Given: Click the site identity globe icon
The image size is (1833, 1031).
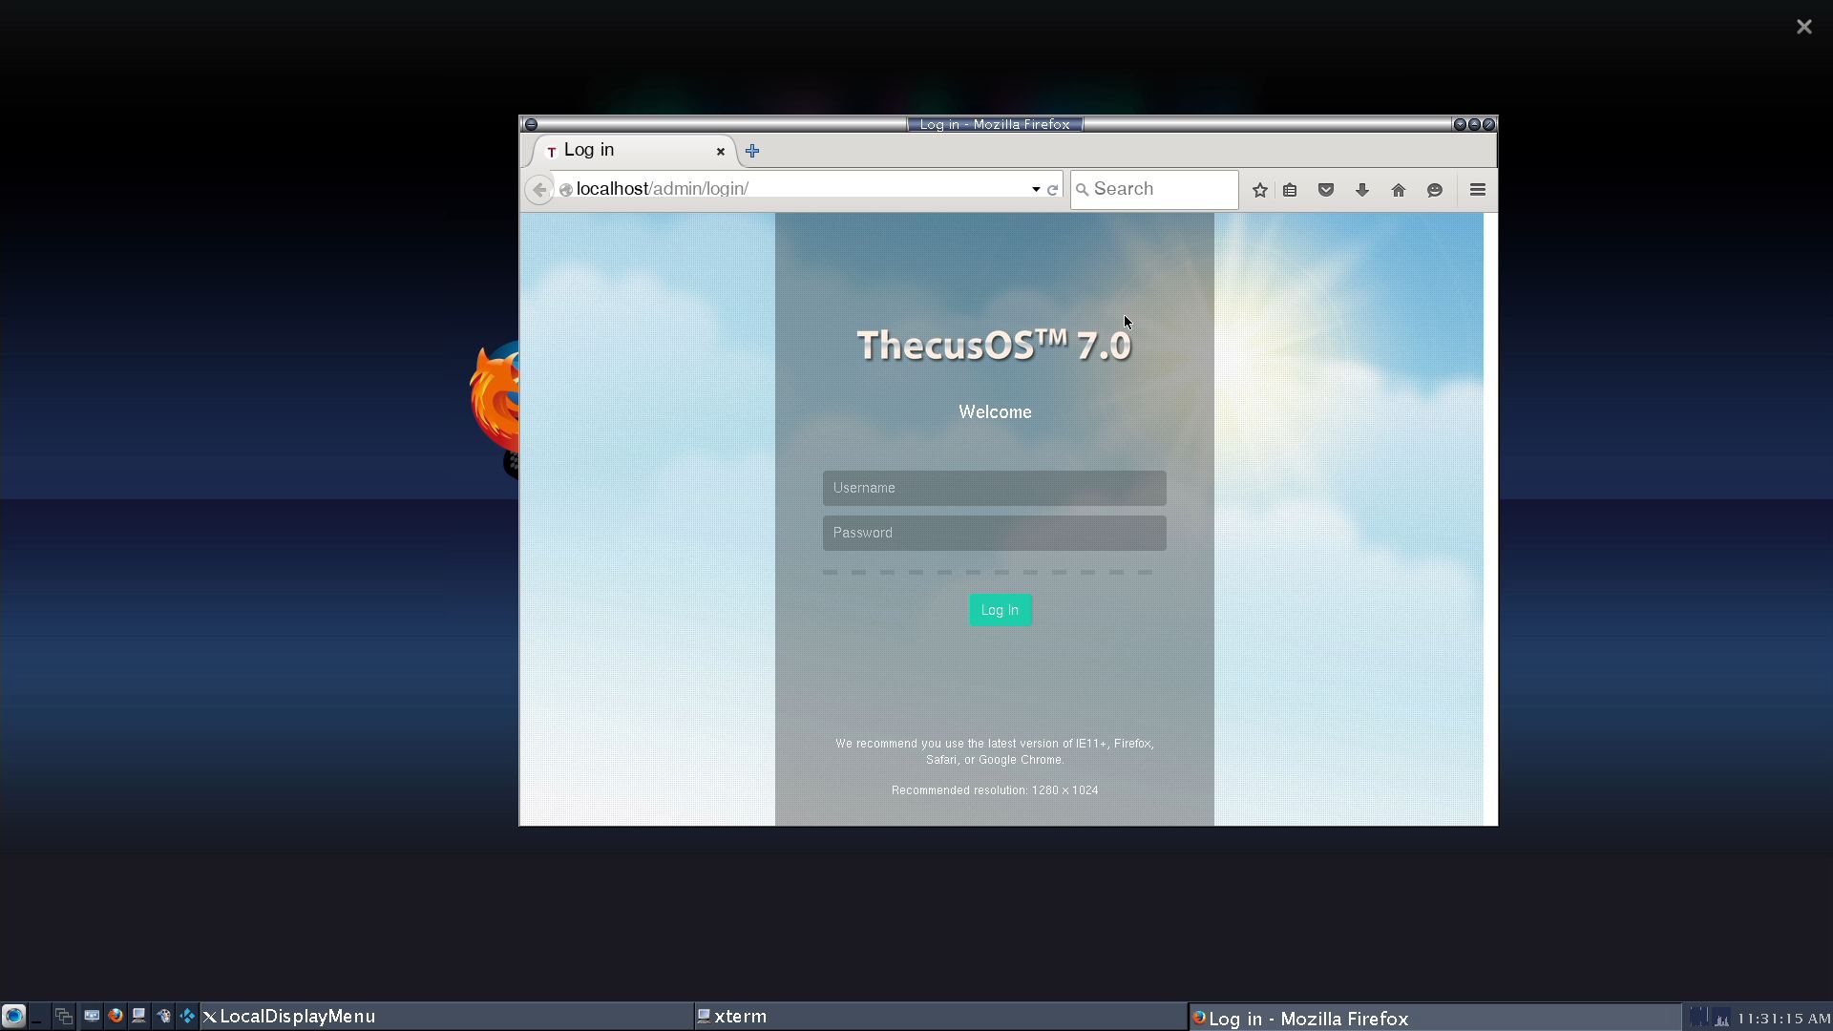Looking at the screenshot, I should [x=565, y=189].
